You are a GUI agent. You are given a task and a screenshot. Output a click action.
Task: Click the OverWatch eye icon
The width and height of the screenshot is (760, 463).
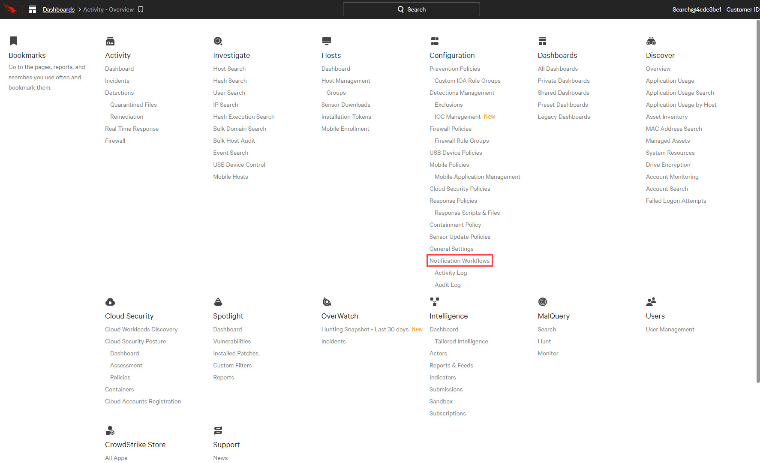click(327, 302)
